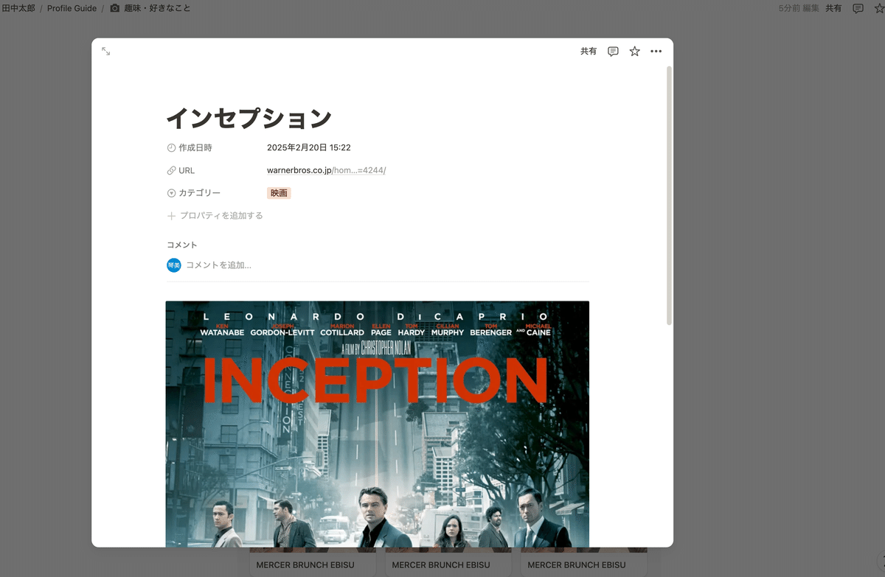
Task: Go to 田中太郎 breadcrumb
Action: (18, 8)
